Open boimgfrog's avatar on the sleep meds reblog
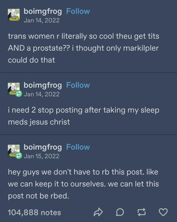The image size is (177, 222). click(x=14, y=88)
